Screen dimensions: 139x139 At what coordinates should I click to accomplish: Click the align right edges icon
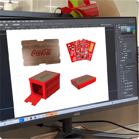[28, 24]
